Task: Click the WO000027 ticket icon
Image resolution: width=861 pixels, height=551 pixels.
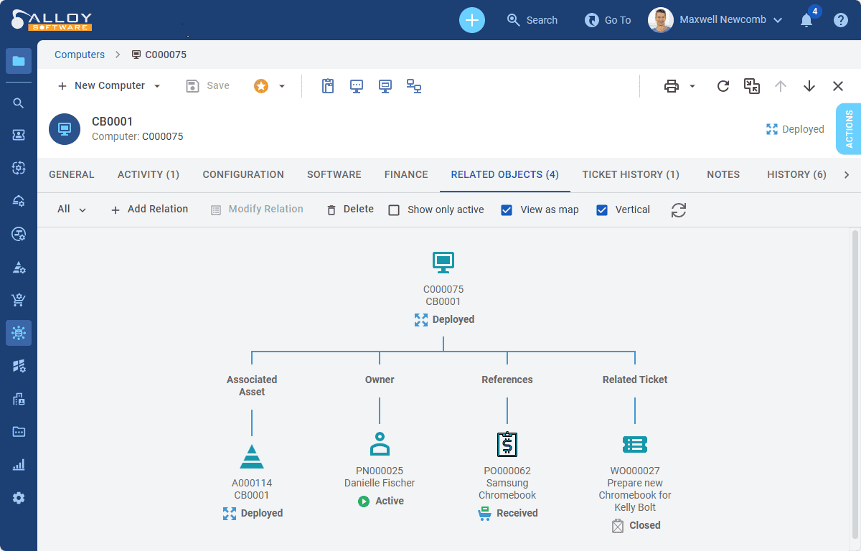Action: click(635, 445)
